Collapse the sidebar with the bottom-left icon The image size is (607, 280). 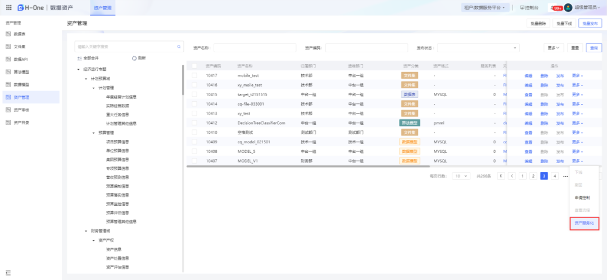click(x=8, y=272)
